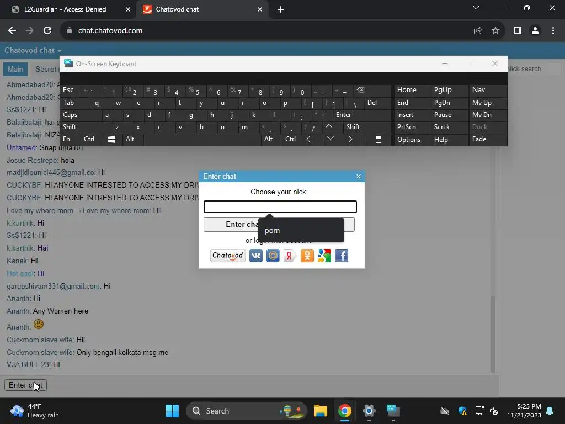565x424 pixels.
Task: Toggle the Caps key on the On-Screen Keyboard
Action: point(81,115)
